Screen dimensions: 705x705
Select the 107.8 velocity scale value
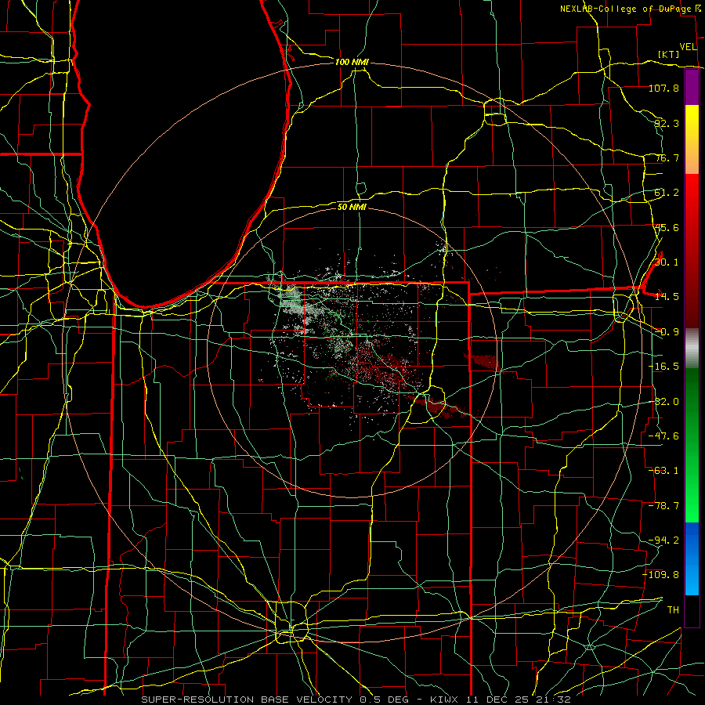click(x=663, y=88)
